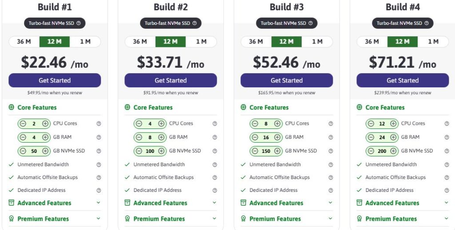Click minus icon for Build #4 CPU Cores

pyautogui.click(x=371, y=124)
